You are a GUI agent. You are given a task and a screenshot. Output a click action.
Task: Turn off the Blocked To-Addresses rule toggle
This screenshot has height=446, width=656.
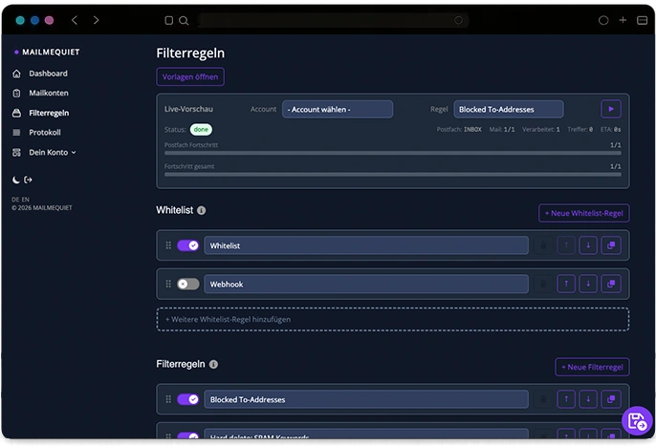pyautogui.click(x=187, y=399)
